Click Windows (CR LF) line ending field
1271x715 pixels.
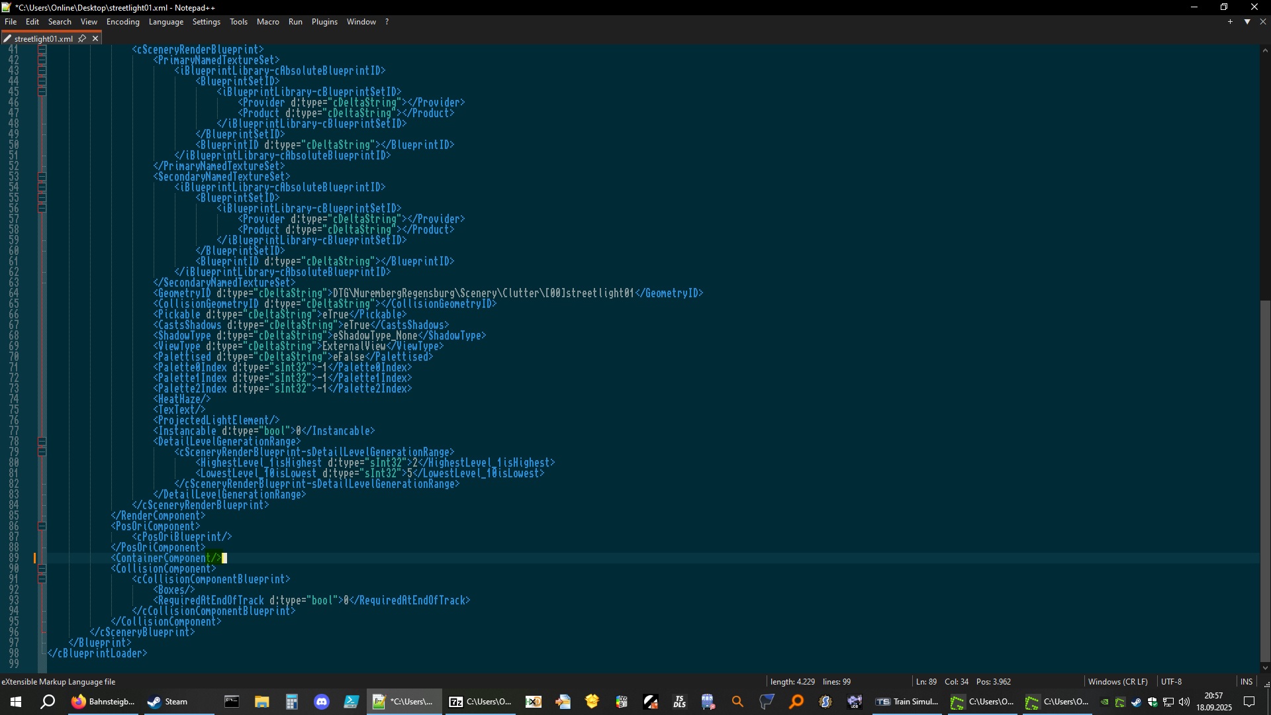1117,681
